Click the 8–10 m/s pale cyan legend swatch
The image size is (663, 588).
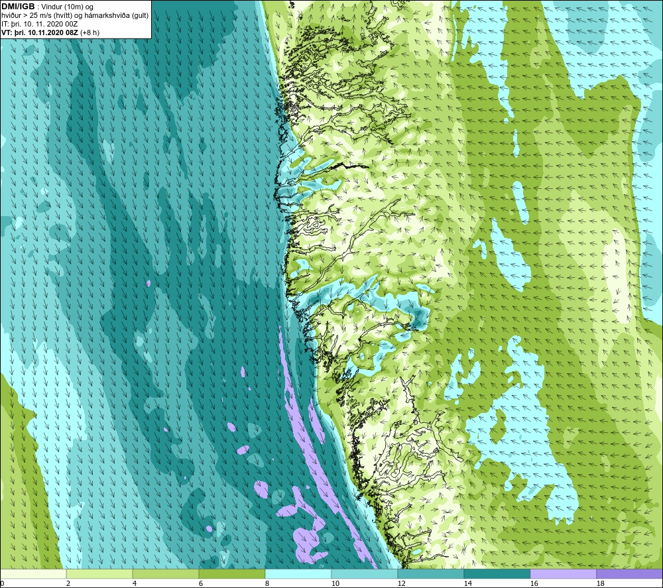point(298,573)
